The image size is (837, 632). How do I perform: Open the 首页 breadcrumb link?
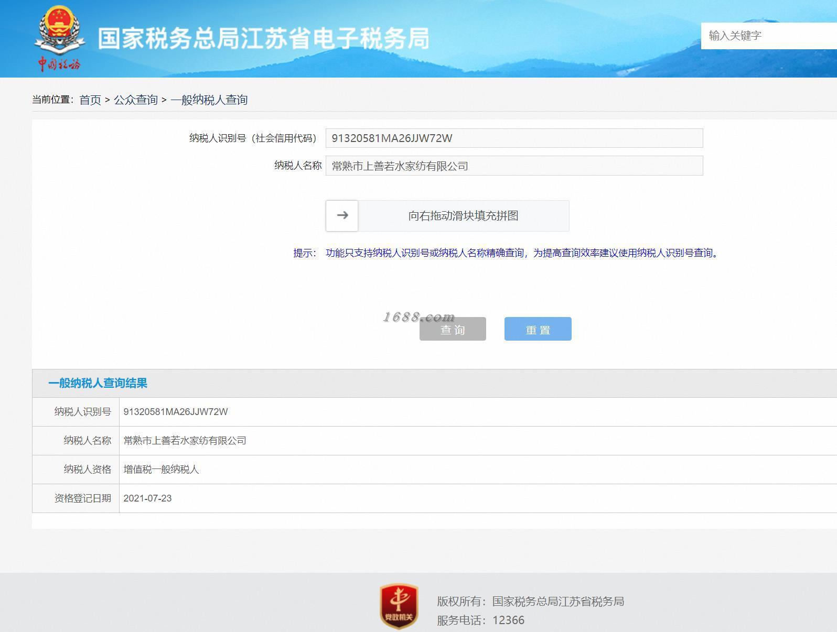[x=90, y=100]
